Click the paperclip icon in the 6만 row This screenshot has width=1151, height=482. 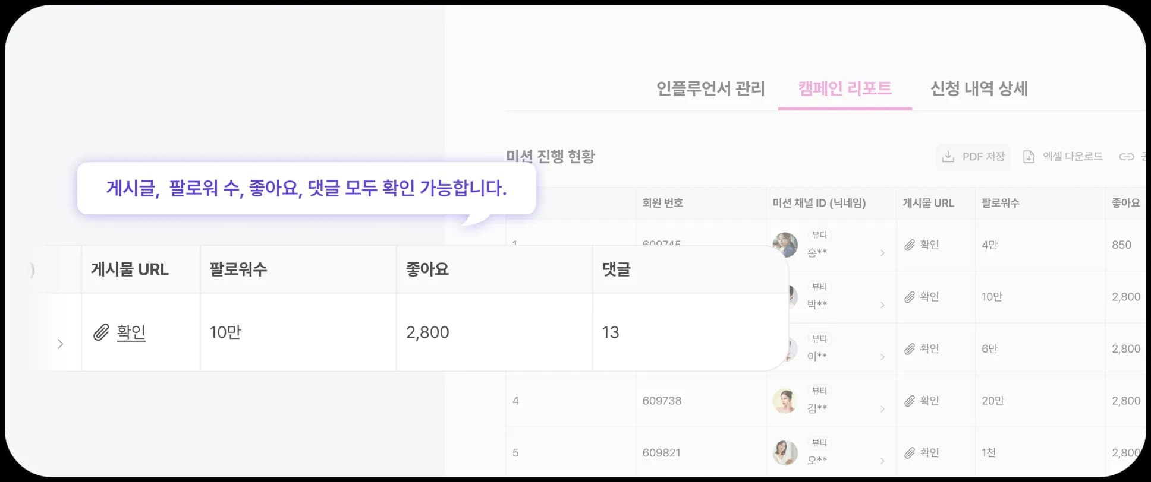pos(910,349)
